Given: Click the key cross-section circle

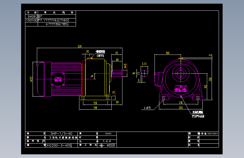Looking at the screenshot, I should pos(144,73).
